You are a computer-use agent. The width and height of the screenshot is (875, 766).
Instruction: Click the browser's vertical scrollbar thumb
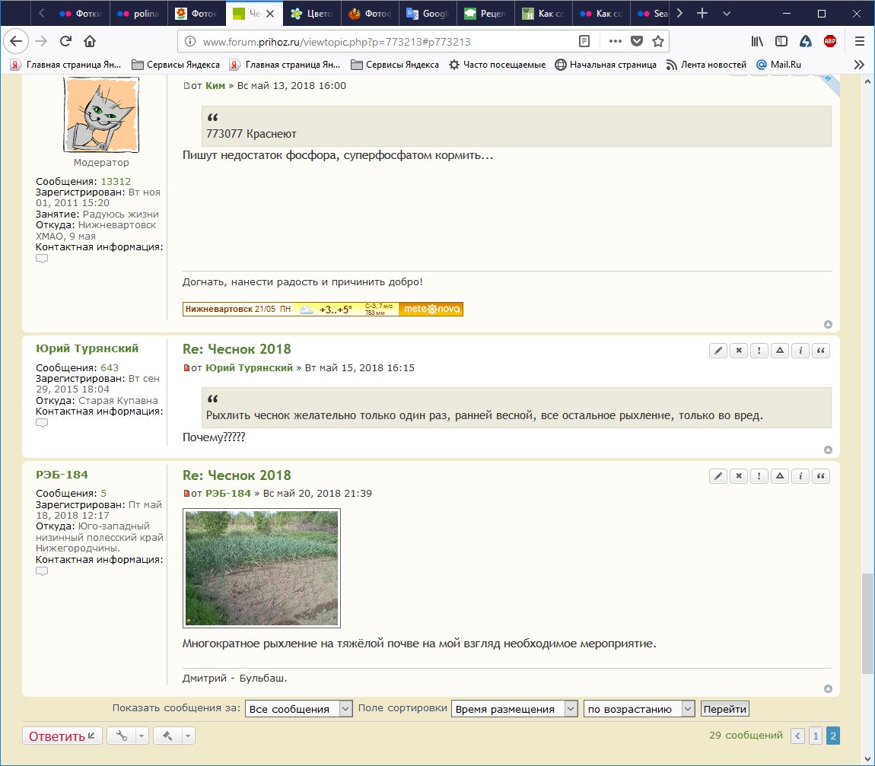click(x=867, y=624)
